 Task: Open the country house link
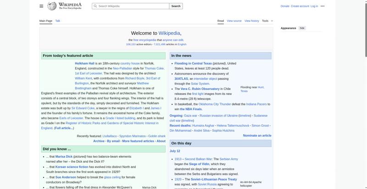(130, 63)
